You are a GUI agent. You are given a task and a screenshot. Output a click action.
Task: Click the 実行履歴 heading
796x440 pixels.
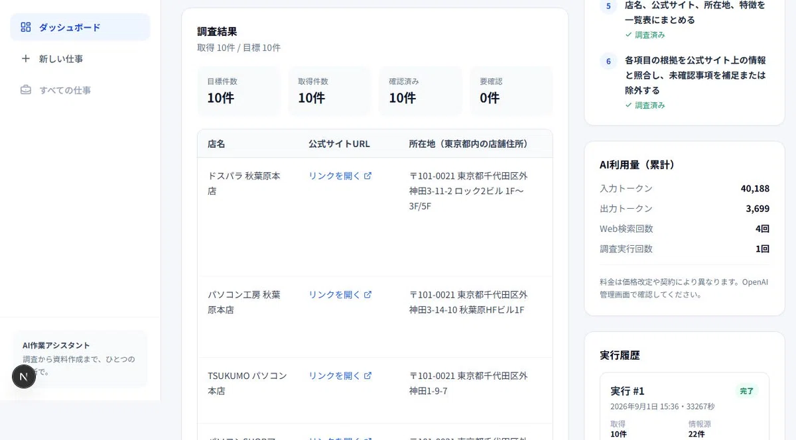click(620, 355)
